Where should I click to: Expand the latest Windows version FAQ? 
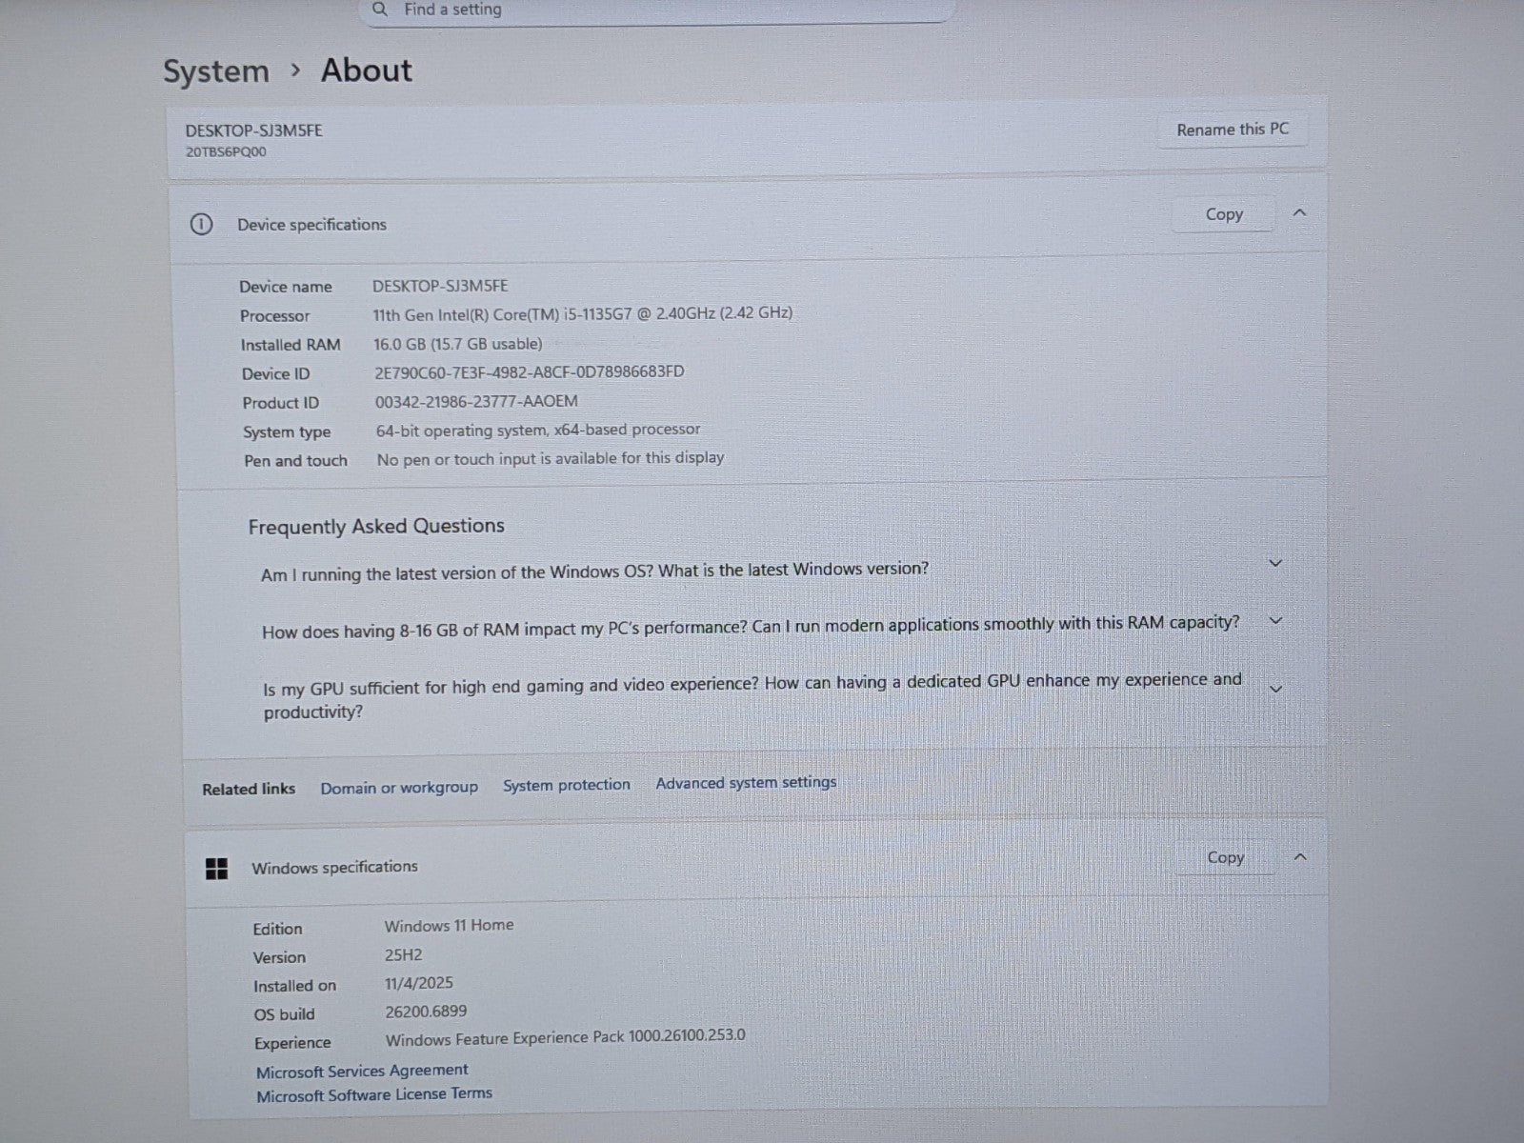[x=1275, y=564]
